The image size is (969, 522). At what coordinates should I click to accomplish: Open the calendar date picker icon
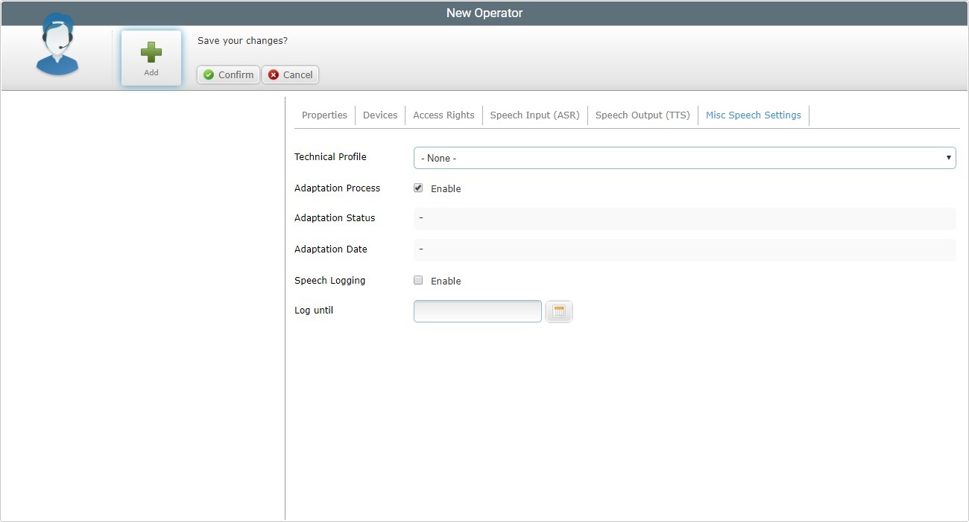tap(559, 312)
